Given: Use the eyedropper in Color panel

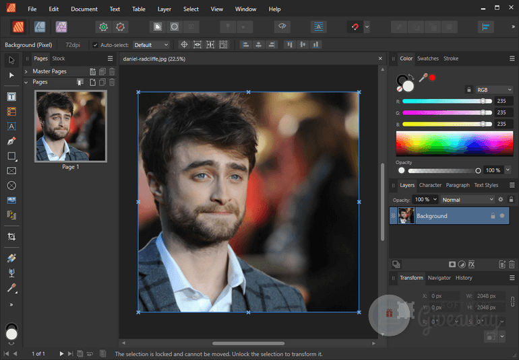Looking at the screenshot, I should [x=423, y=77].
